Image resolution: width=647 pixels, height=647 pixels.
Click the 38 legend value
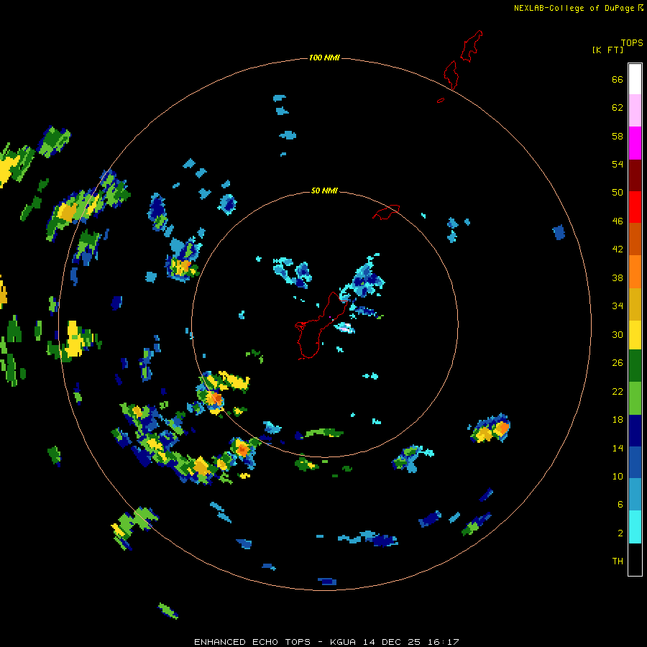[x=618, y=277]
